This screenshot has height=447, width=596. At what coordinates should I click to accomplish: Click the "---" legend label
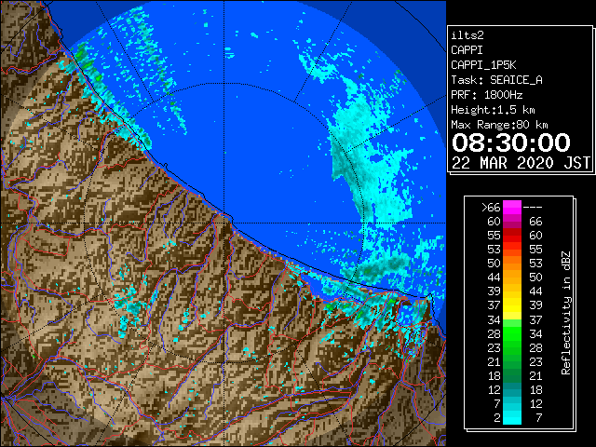point(533,208)
